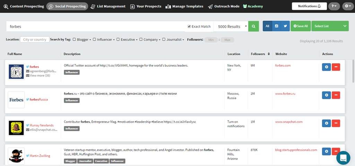
Task: Expand the Journalist tag dropdown arrow
Action: pyautogui.click(x=183, y=40)
